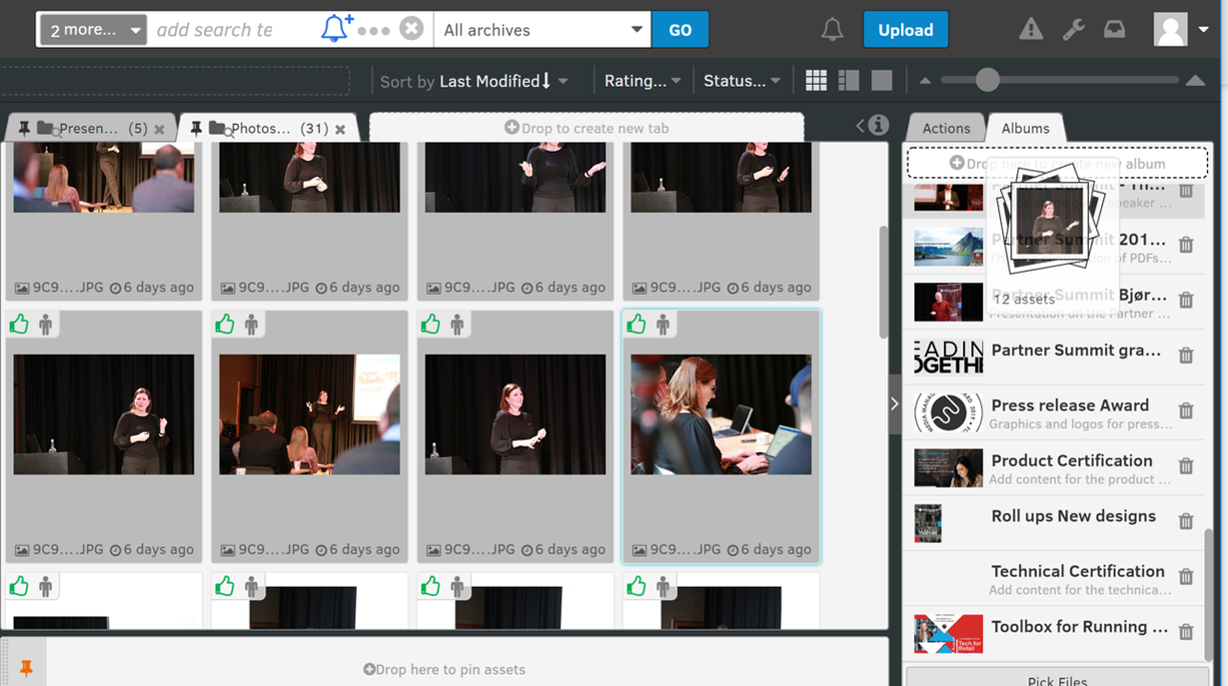Click the large triangle to enlarge thumbnails
The image size is (1228, 686).
pyautogui.click(x=1195, y=81)
